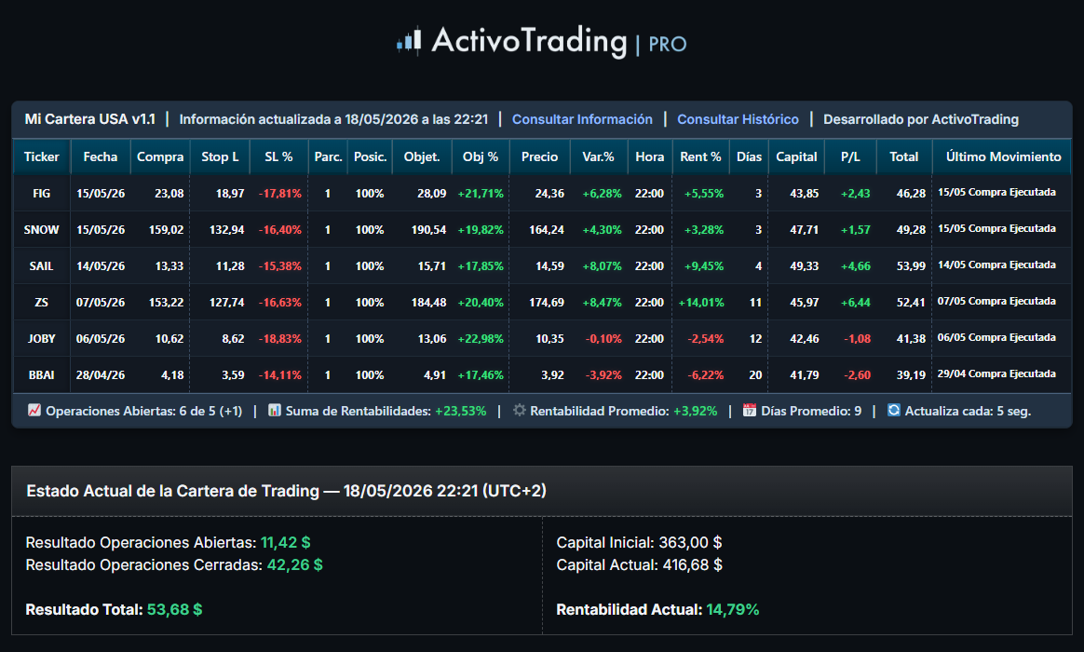
Task: Select the SNOW ticker cell
Action: [x=42, y=229]
